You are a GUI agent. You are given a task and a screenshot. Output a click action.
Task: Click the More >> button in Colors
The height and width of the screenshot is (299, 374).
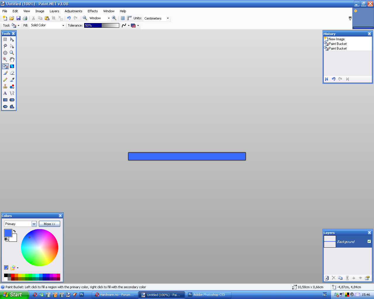49,224
